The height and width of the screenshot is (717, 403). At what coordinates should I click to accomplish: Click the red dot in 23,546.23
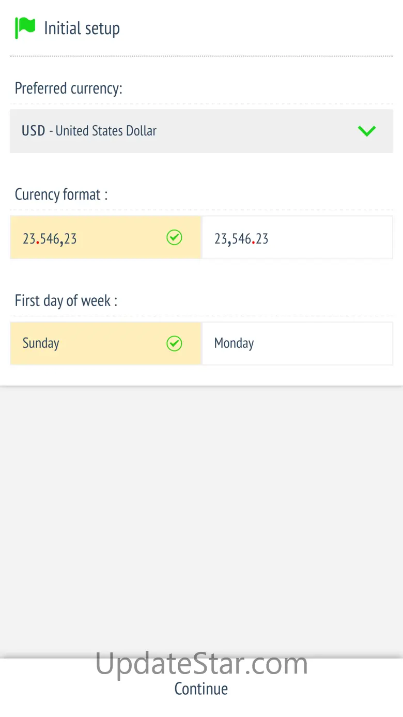click(x=253, y=242)
